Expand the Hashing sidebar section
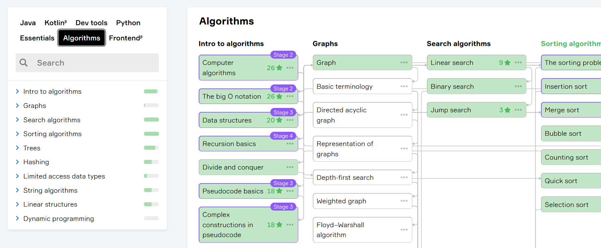This screenshot has width=601, height=248. tap(18, 162)
